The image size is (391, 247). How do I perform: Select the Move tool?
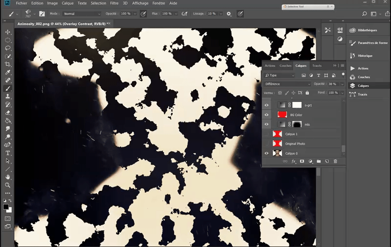coord(8,32)
